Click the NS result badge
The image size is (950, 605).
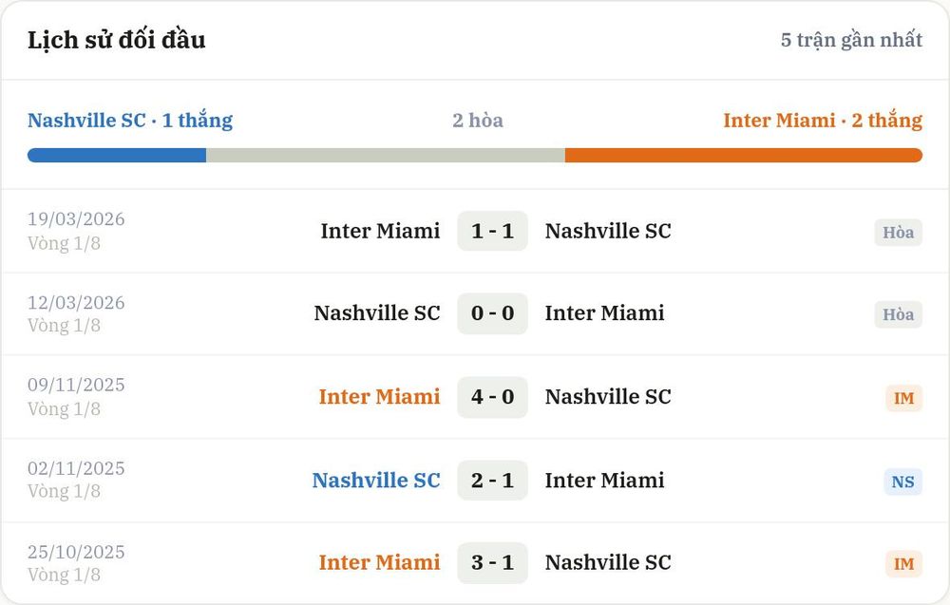click(x=902, y=482)
